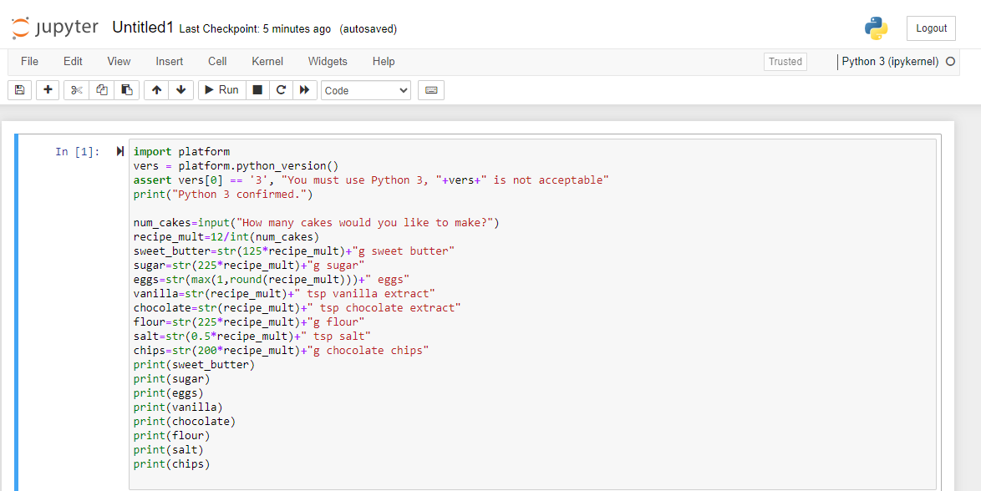The width and height of the screenshot is (981, 491).
Task: Cut selected cells with scissors icon
Action: pos(77,90)
